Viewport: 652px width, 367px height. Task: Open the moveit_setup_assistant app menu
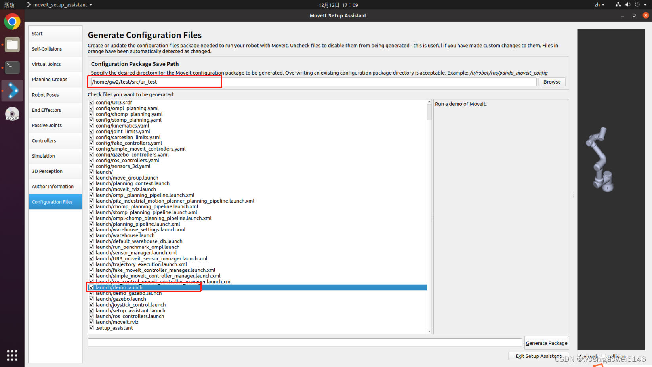click(59, 5)
